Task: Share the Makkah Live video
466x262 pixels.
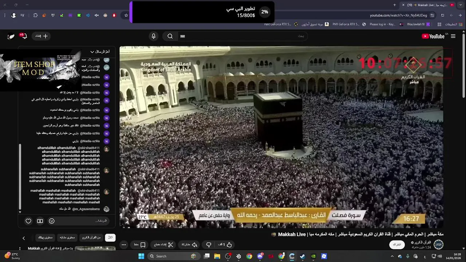Action: pos(189,245)
